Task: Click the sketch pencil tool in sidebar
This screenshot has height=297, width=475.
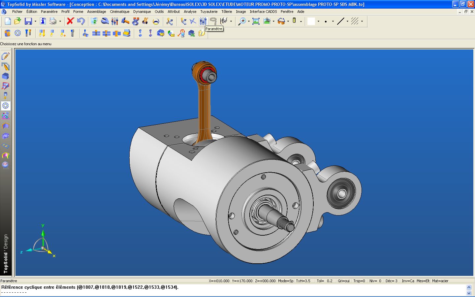Action: [6, 56]
